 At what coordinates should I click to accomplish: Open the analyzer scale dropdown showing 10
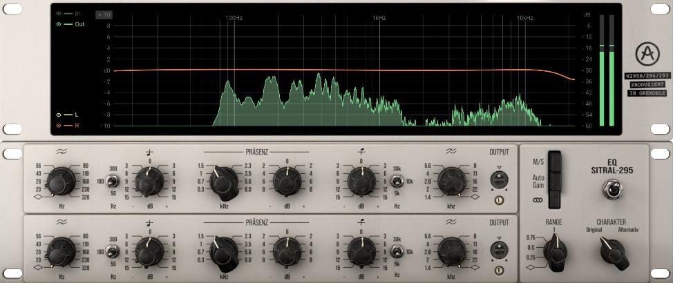click(x=104, y=14)
